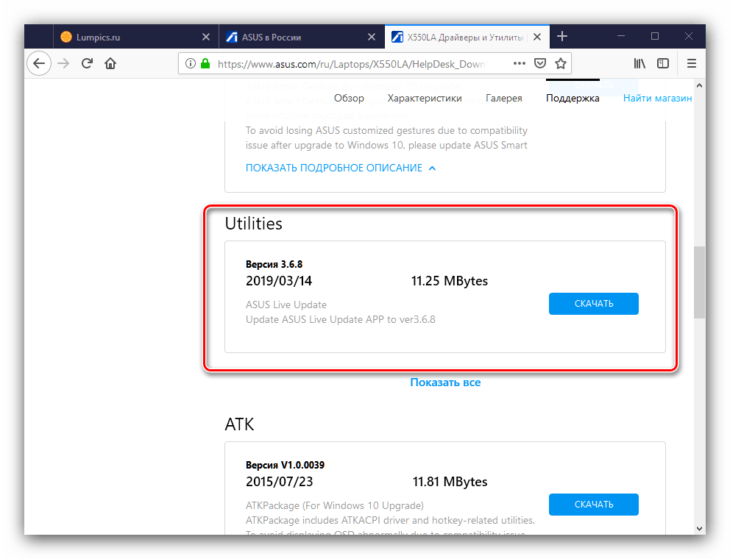Open the Library icon in toolbar

coord(640,64)
